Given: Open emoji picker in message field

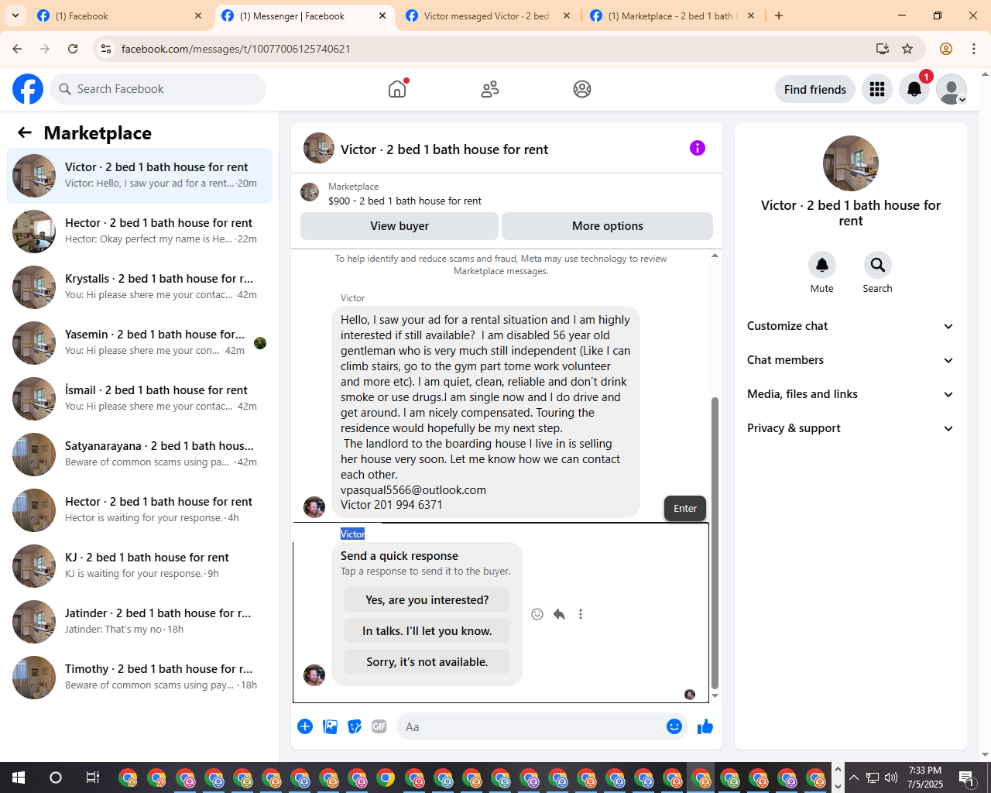Looking at the screenshot, I should 674,726.
